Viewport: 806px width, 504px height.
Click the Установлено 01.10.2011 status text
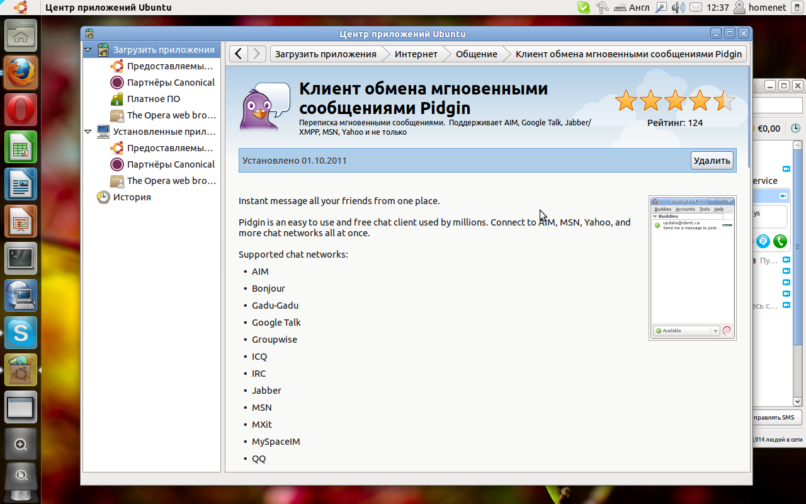point(295,161)
